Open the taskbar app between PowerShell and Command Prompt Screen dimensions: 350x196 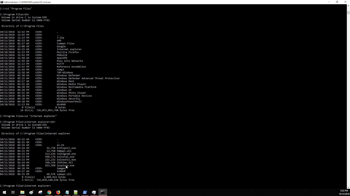click(94, 192)
